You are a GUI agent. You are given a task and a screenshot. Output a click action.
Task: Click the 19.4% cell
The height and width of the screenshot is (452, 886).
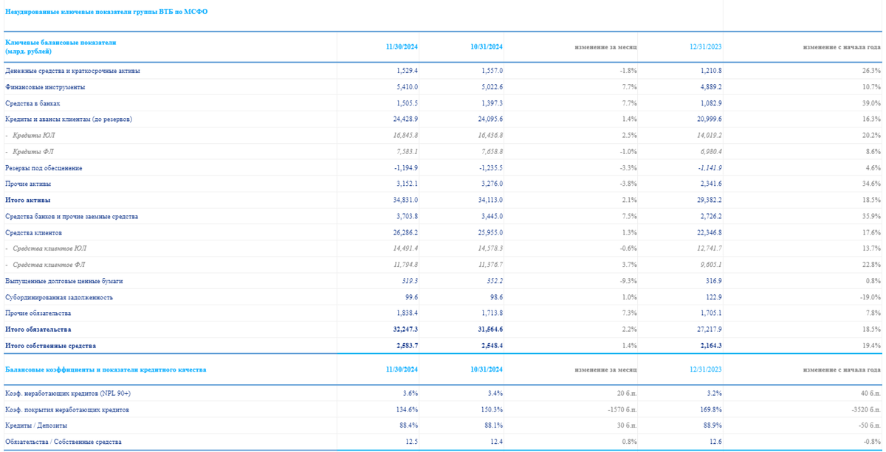coord(872,346)
